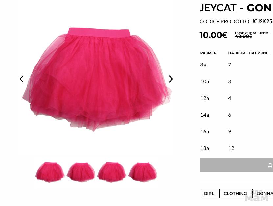Viewport: 273px width, 206px height.
Task: Select size 14a row
Action: click(x=237, y=115)
